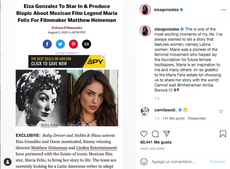This screenshot has width=230, height=169.
Task: Close the Amazon SPY advertisement
Action: [x=103, y=57]
